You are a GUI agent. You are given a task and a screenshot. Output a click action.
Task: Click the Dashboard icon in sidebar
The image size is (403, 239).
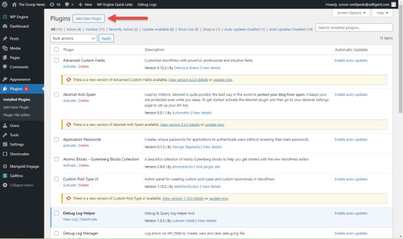click(5, 26)
